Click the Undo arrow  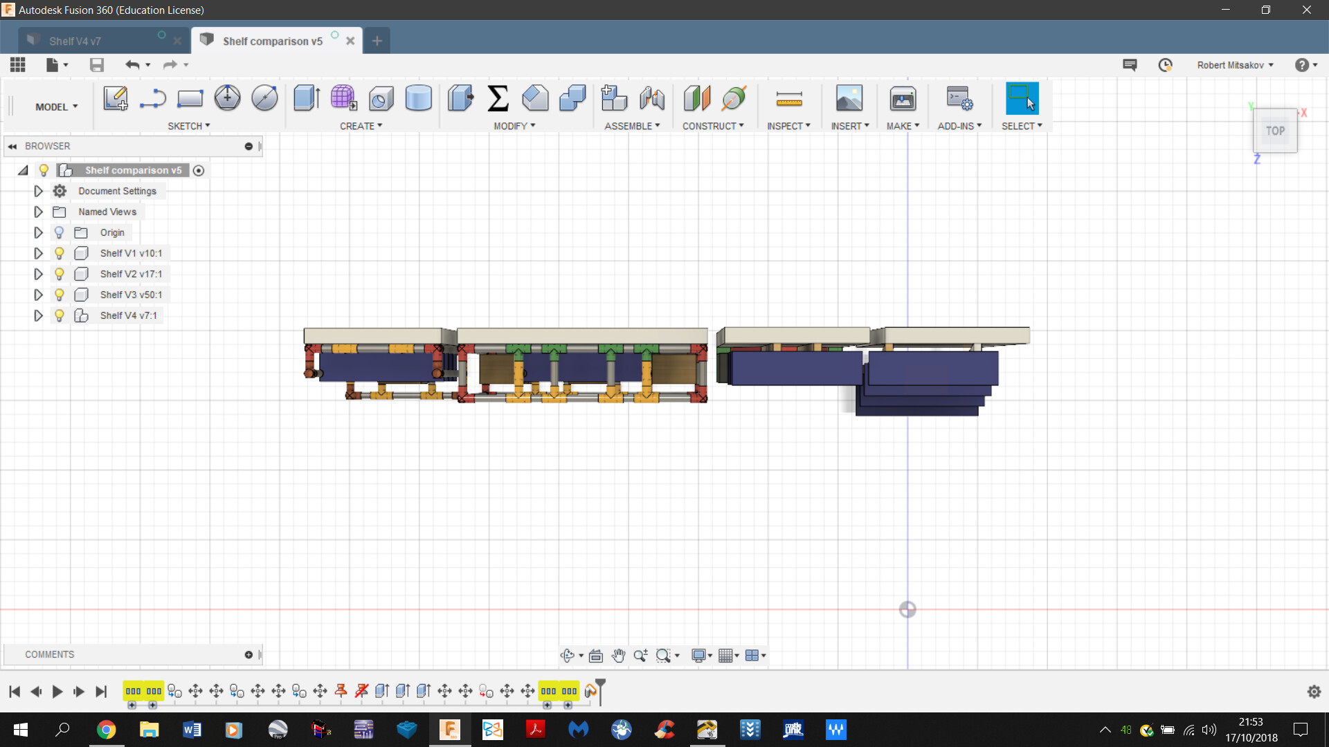[132, 64]
